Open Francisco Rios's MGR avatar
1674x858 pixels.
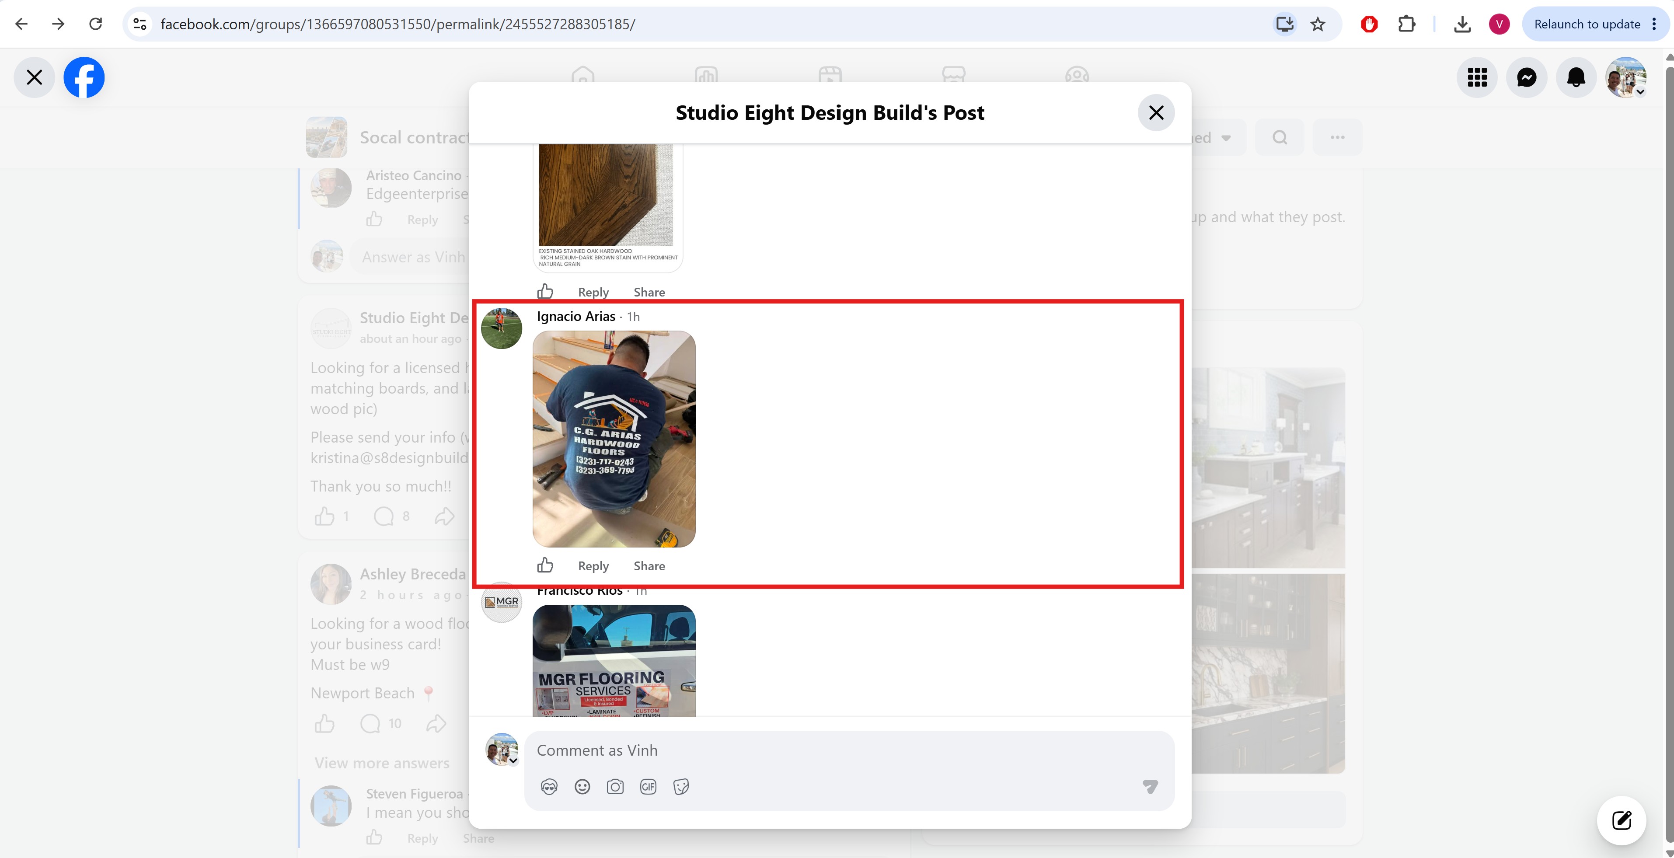tap(502, 602)
